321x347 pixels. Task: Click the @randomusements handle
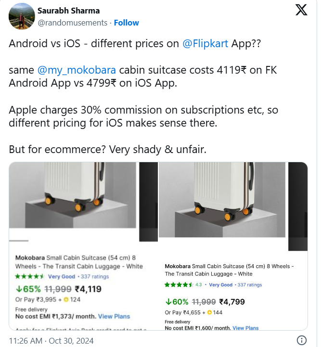tap(72, 23)
